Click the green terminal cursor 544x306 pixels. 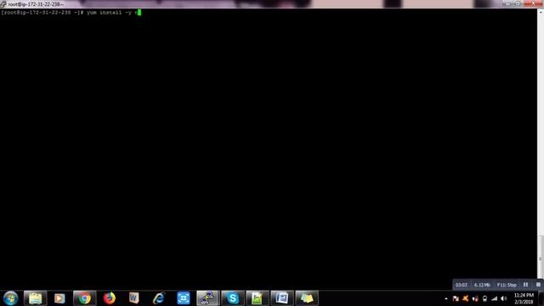[x=139, y=13]
